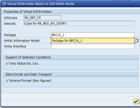Click the partially visible button beside Continue
The image size is (140, 108).
(x=139, y=102)
